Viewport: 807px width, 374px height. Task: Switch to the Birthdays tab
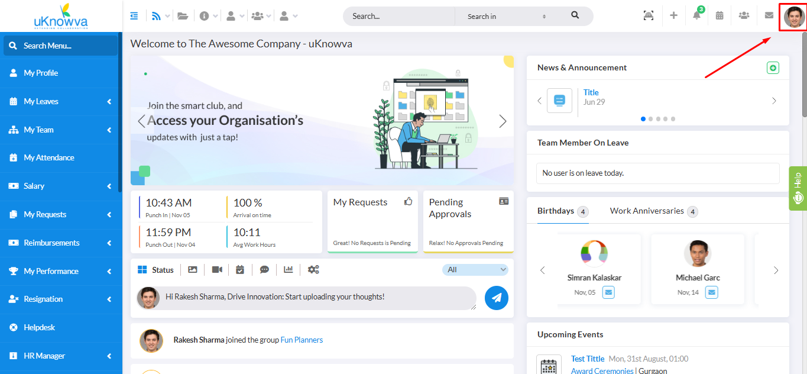562,211
